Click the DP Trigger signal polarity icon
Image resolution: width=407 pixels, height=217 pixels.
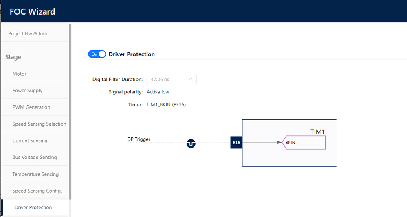click(191, 143)
